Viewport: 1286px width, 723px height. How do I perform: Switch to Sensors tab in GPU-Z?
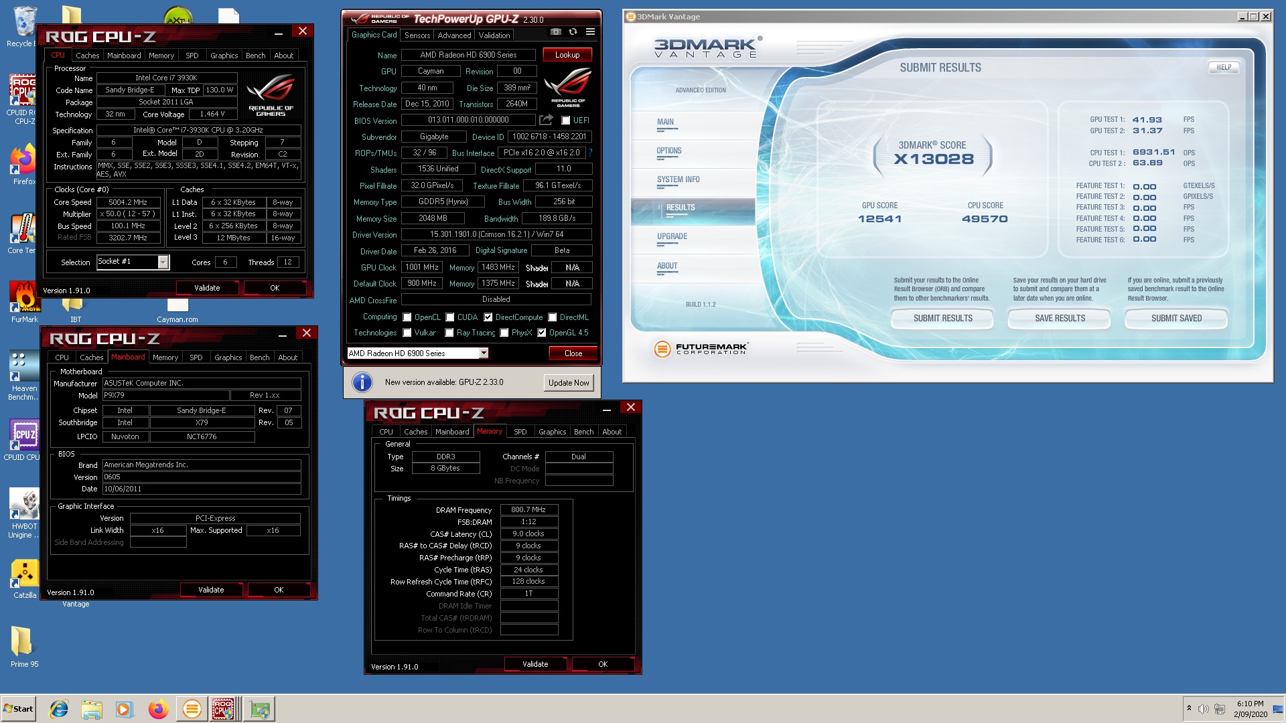pos(417,35)
